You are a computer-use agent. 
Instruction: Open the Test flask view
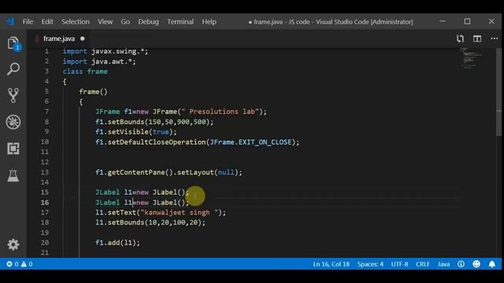[x=13, y=175]
